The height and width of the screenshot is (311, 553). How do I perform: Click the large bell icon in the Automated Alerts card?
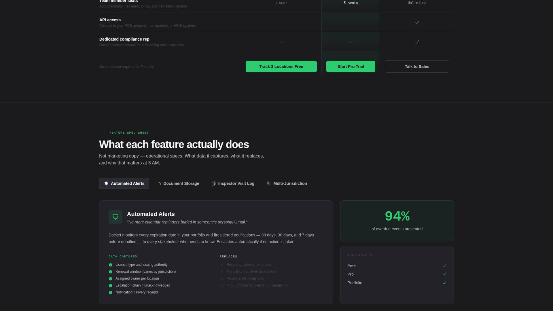point(115,217)
